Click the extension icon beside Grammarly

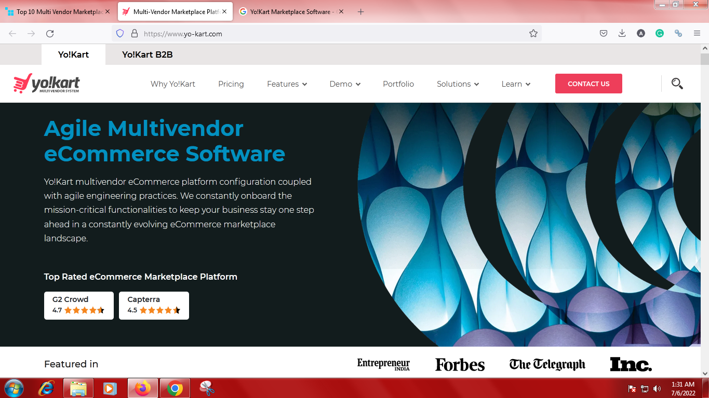point(678,33)
